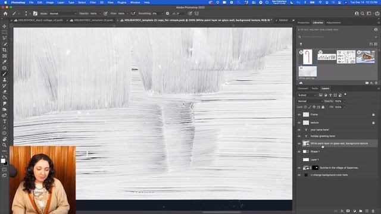Select the Eyedropper tool
This screenshot has width=381, height=214.
point(4,62)
